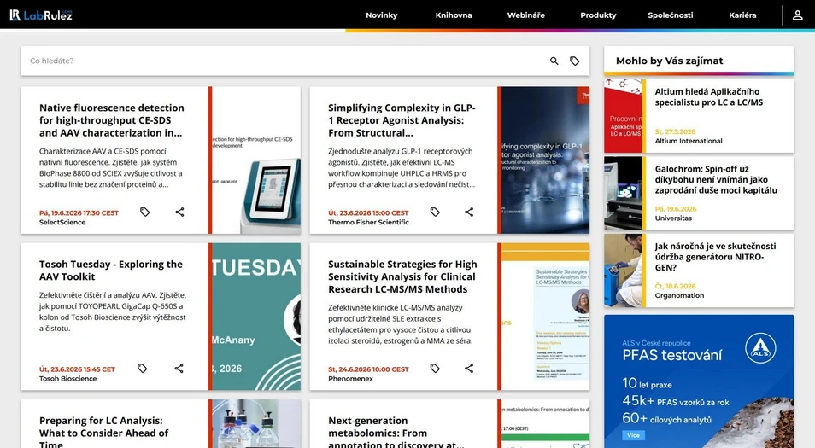This screenshot has width=815, height=448.
Task: Tag the Sustainable Strategies webinar
Action: click(x=435, y=368)
